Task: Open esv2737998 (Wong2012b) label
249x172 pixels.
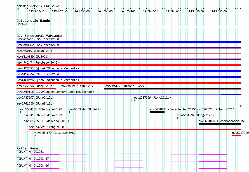Action: [47, 127]
